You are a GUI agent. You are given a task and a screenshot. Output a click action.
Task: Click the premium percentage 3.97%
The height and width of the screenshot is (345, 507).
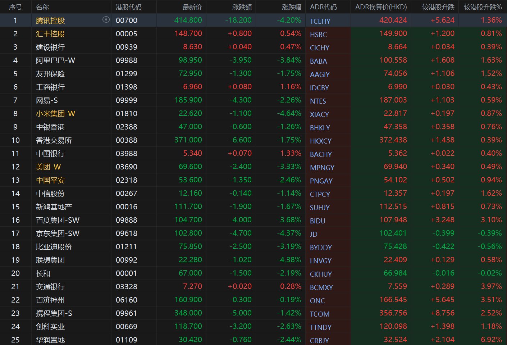coord(491,286)
